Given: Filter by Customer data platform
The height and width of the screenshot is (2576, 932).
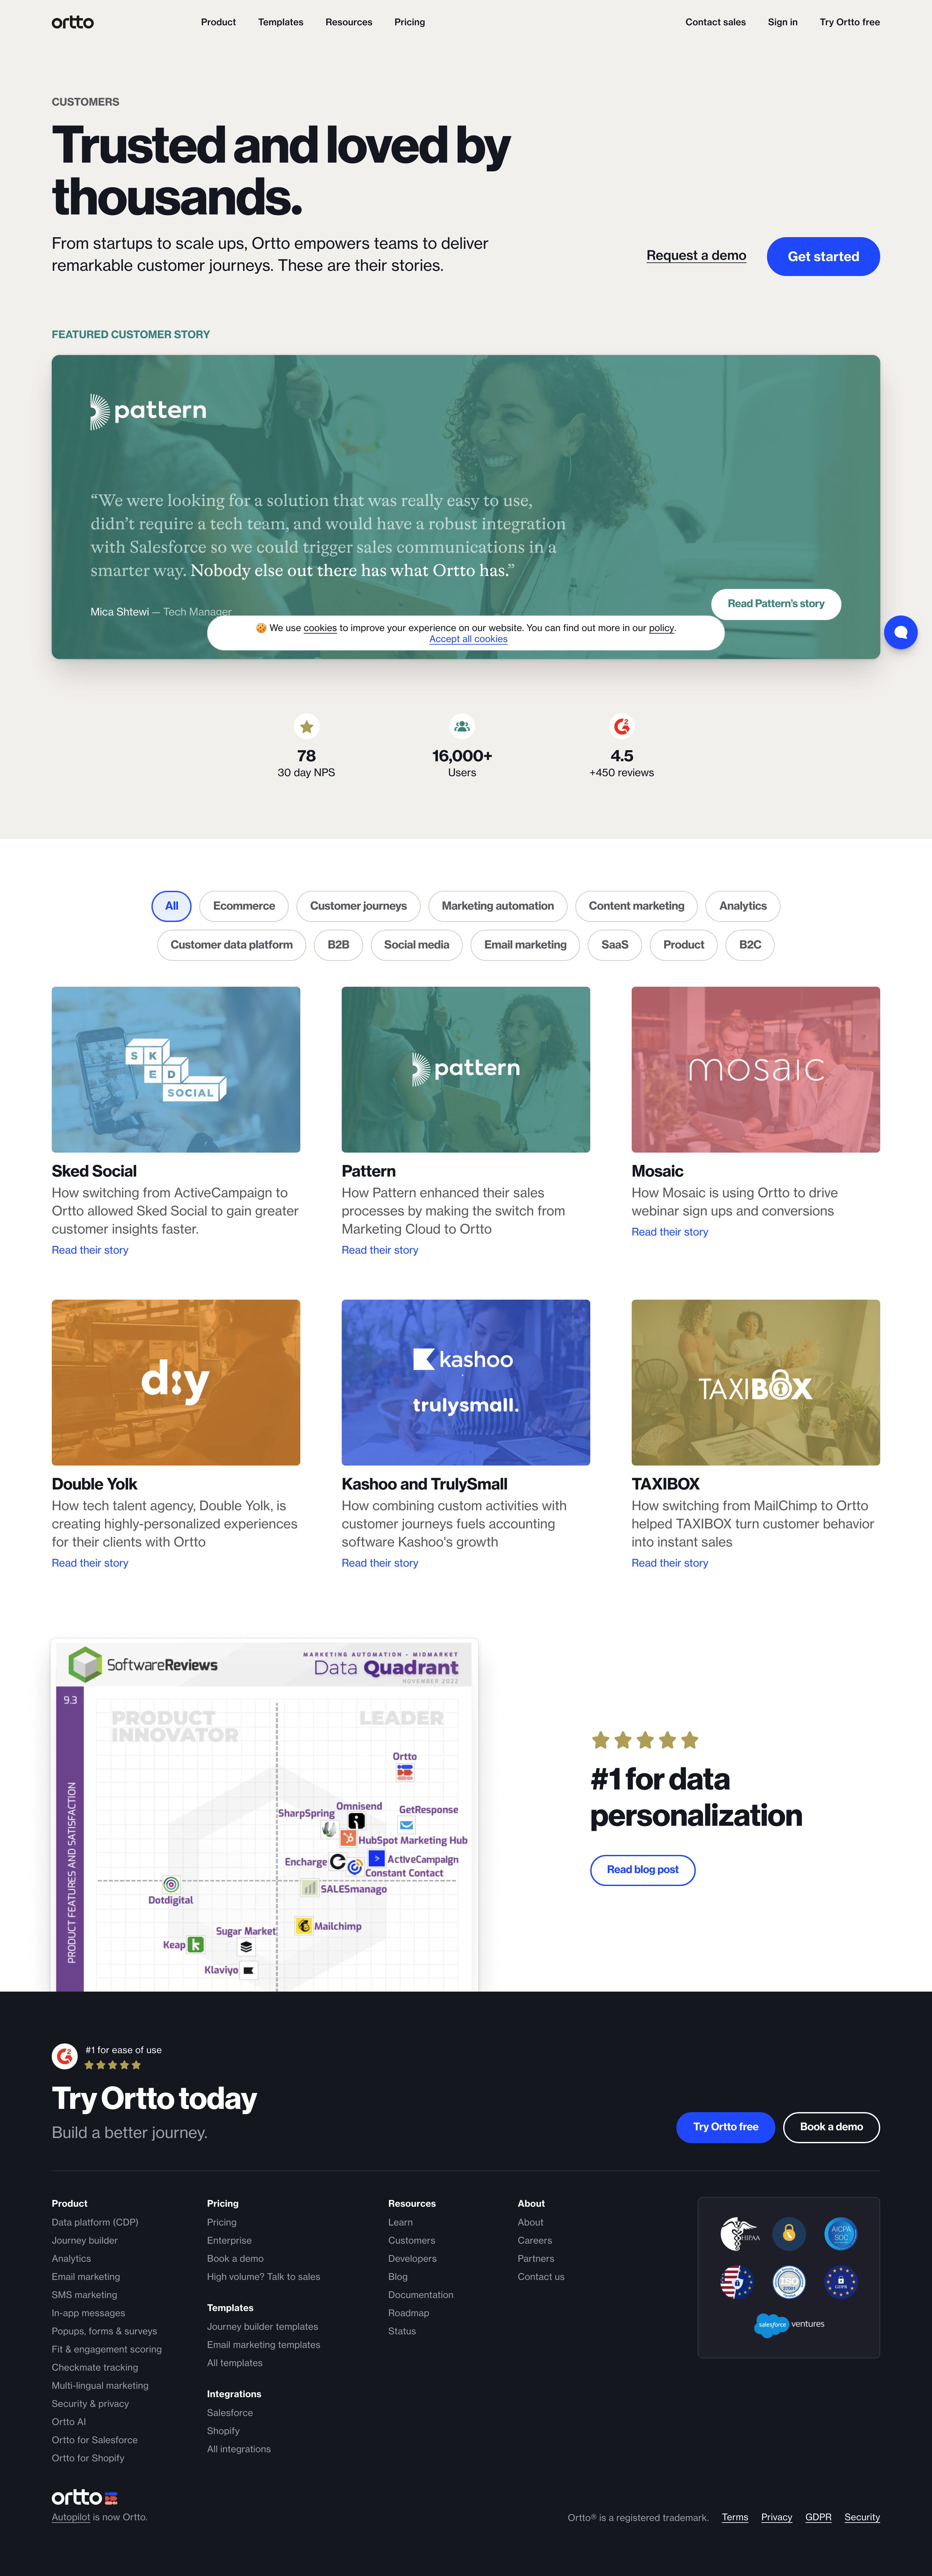Looking at the screenshot, I should (x=232, y=945).
